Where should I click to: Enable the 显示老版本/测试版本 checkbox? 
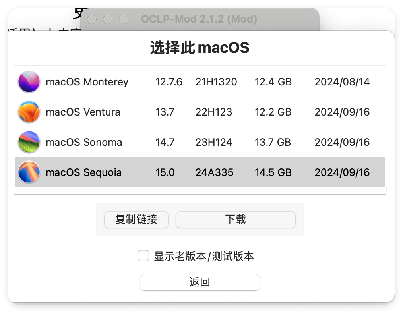click(143, 255)
